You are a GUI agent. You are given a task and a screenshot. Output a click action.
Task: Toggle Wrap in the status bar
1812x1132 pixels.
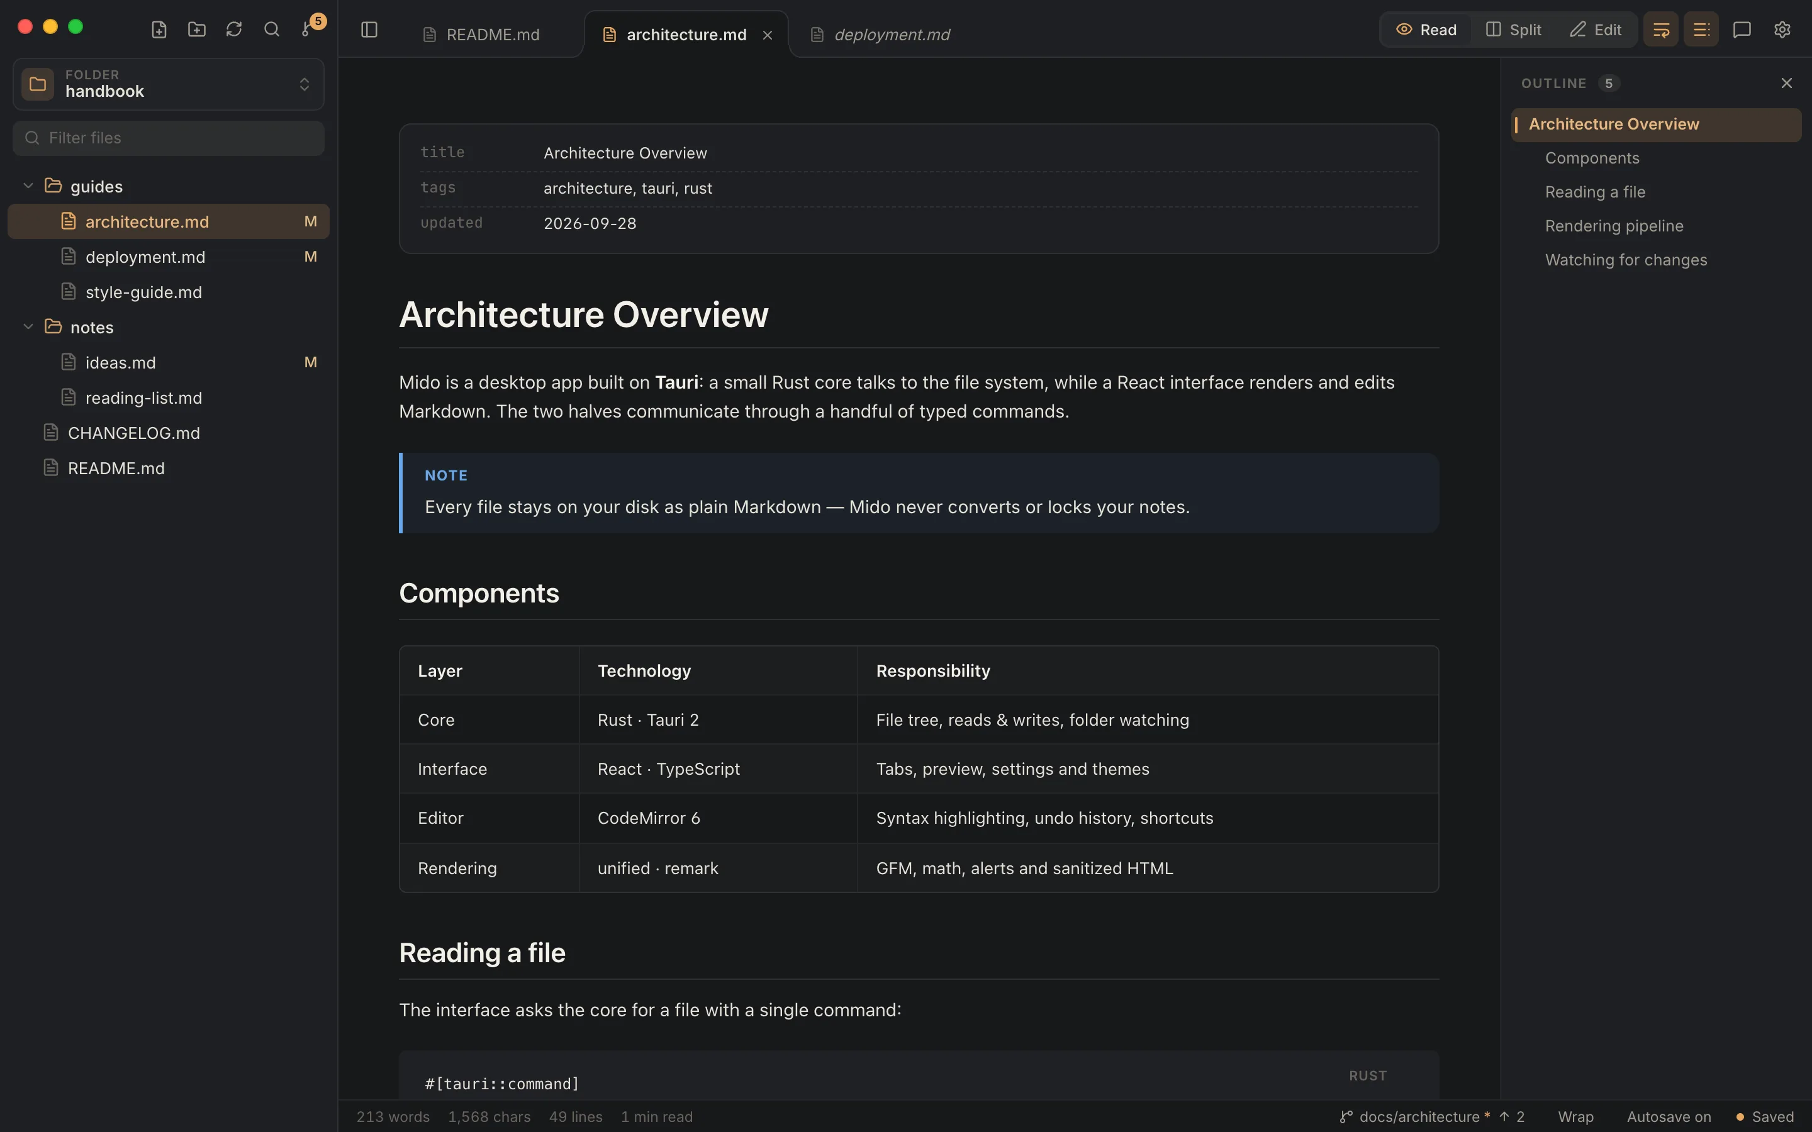[1575, 1116]
